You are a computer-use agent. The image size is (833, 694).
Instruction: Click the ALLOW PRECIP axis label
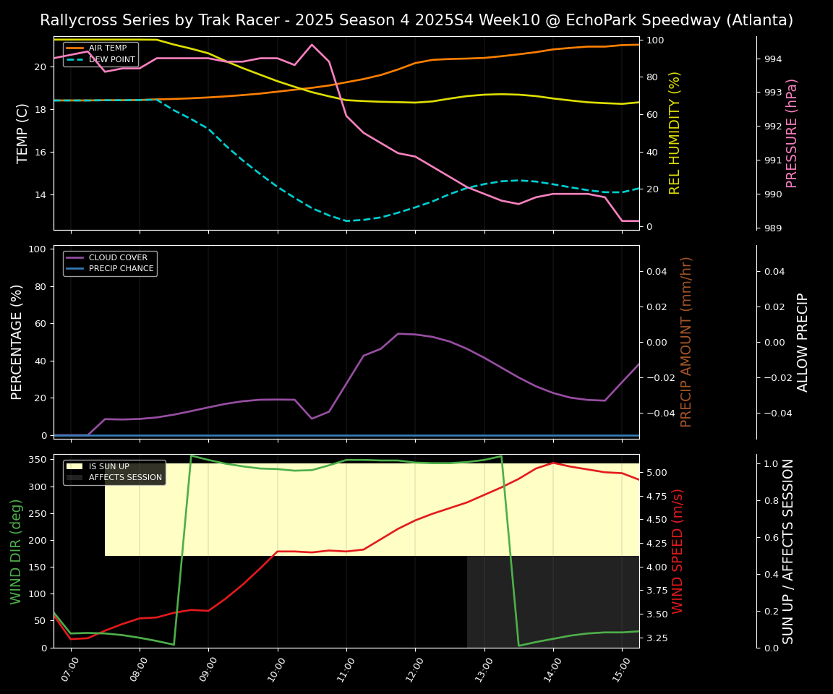pos(803,342)
